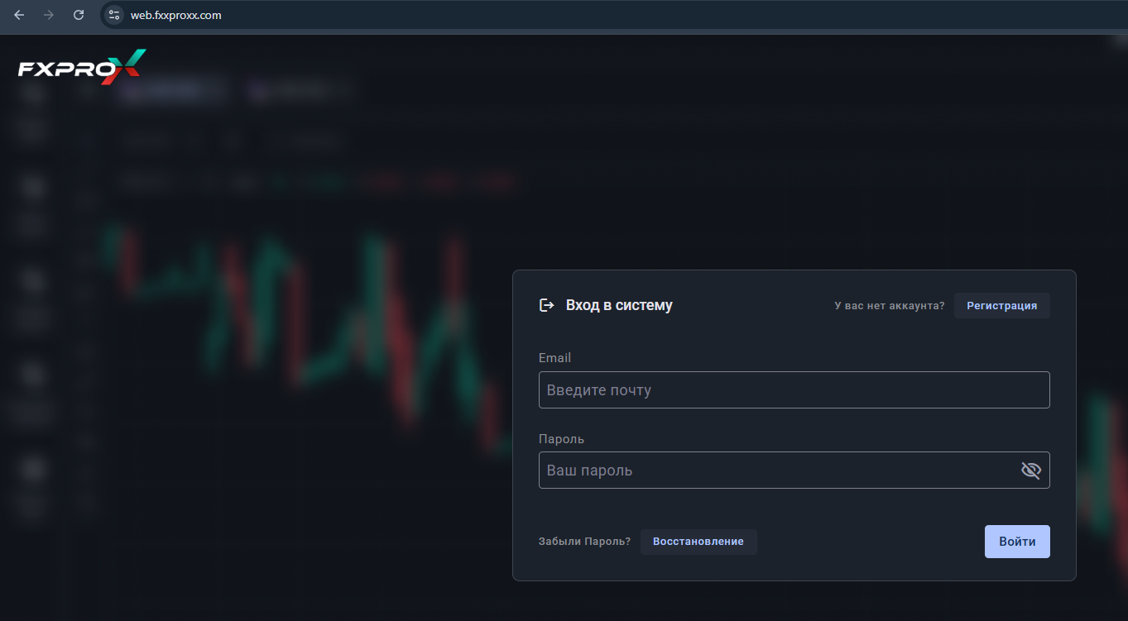Toggle password visibility eye icon
1128x621 pixels.
pyautogui.click(x=1030, y=471)
